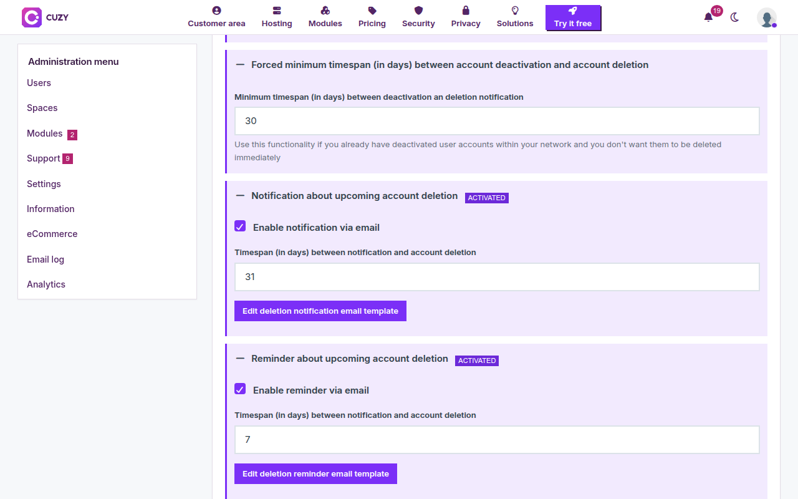Open notifications via the bell icon
Image resolution: width=798 pixels, height=499 pixels.
click(x=708, y=17)
